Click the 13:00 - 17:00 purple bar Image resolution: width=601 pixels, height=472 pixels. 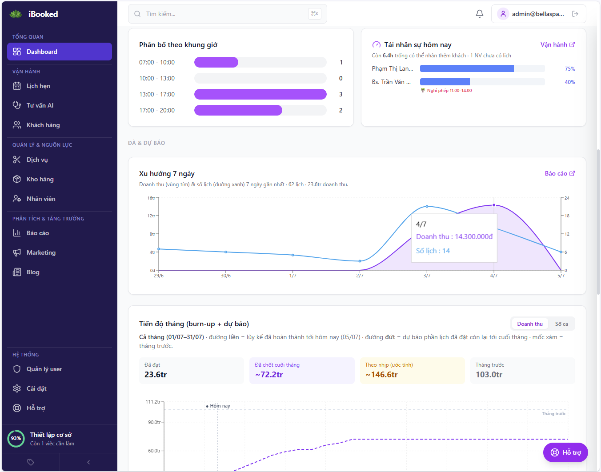tap(260, 94)
